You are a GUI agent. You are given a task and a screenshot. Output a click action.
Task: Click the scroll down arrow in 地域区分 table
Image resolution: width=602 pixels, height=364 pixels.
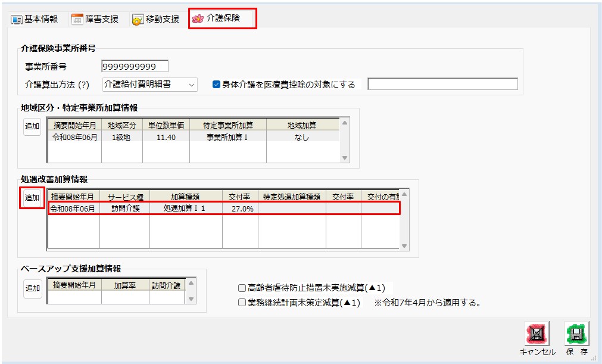345,158
